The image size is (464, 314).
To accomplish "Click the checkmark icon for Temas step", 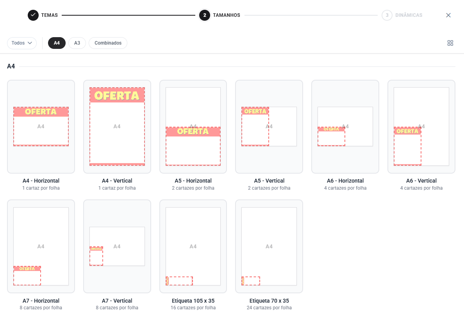I will pos(33,15).
